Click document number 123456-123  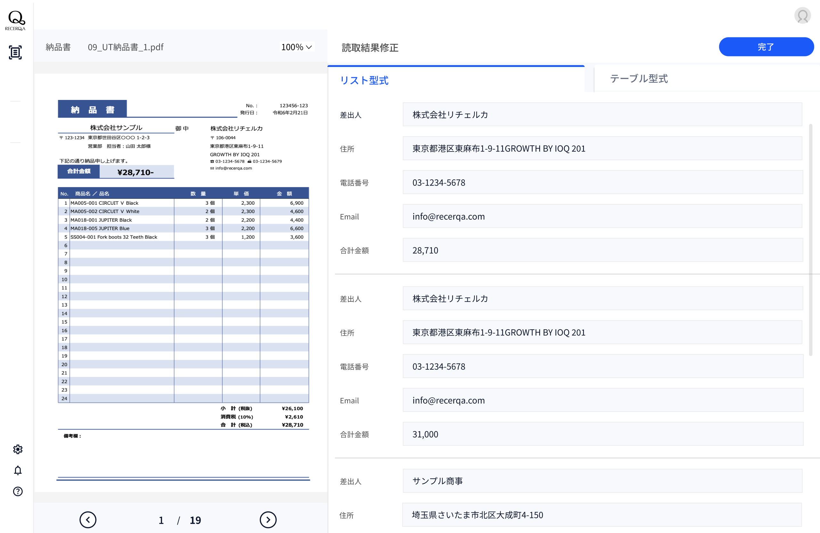293,106
